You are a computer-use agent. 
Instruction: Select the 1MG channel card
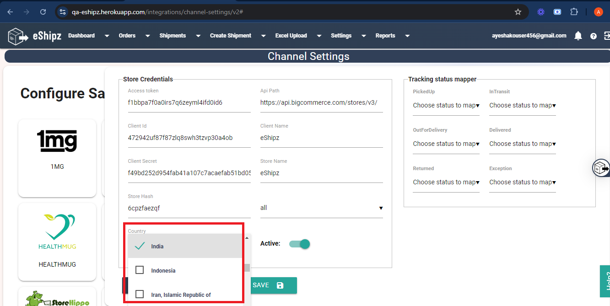point(57,158)
